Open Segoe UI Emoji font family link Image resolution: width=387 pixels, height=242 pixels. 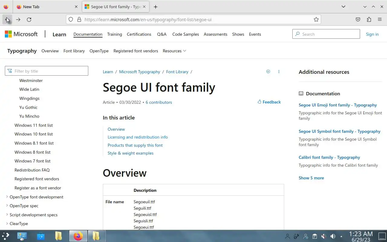tap(338, 105)
